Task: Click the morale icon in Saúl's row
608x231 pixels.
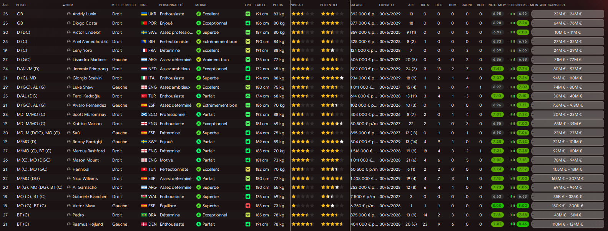Action: click(199, 133)
